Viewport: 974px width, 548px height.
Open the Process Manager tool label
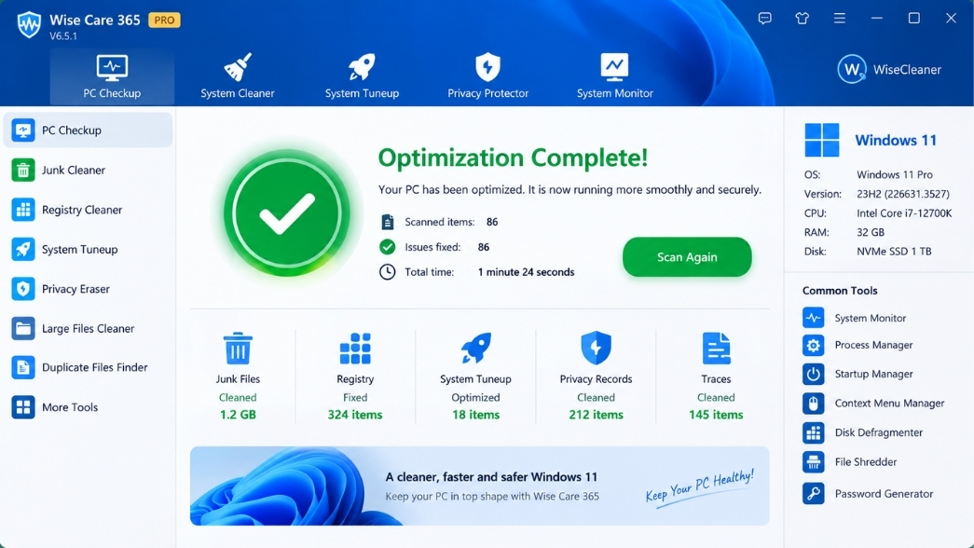873,345
